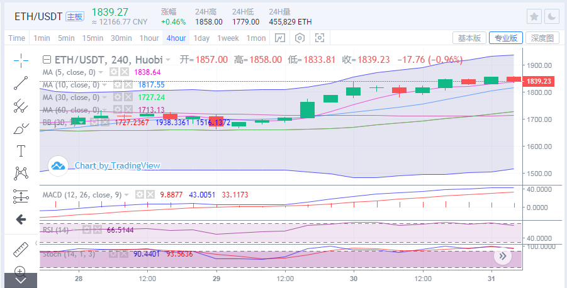Toggle night mode with moon icon

coord(552,16)
